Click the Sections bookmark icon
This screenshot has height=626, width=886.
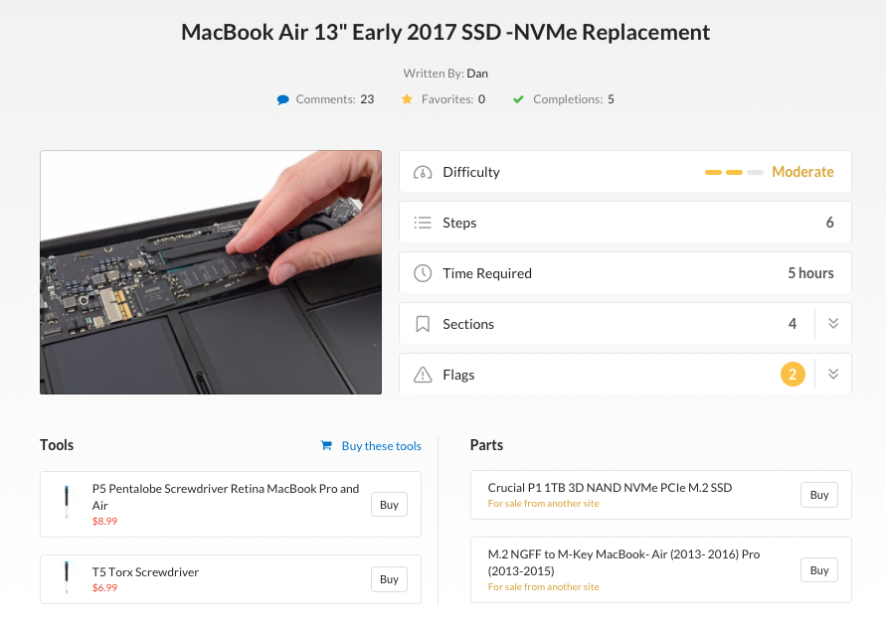point(423,324)
